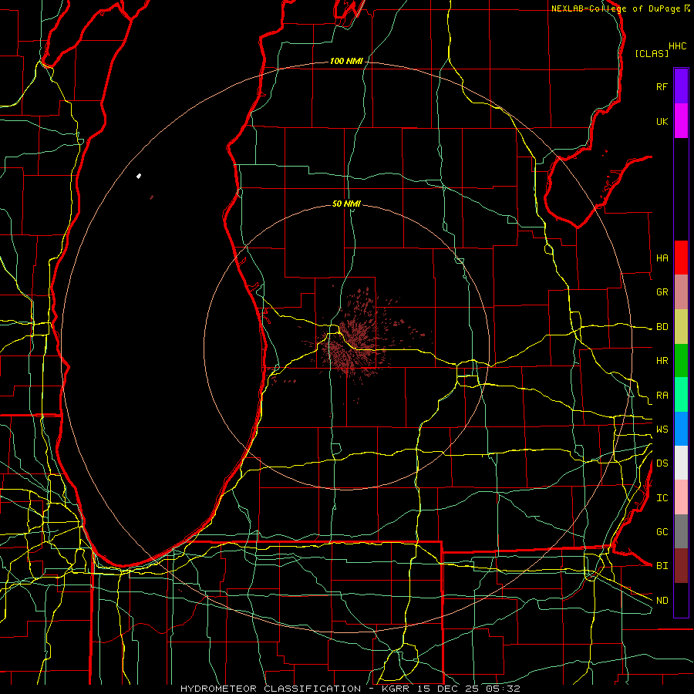694x694 pixels.
Task: Click the BI dark red legend swatch
Action: (x=681, y=566)
